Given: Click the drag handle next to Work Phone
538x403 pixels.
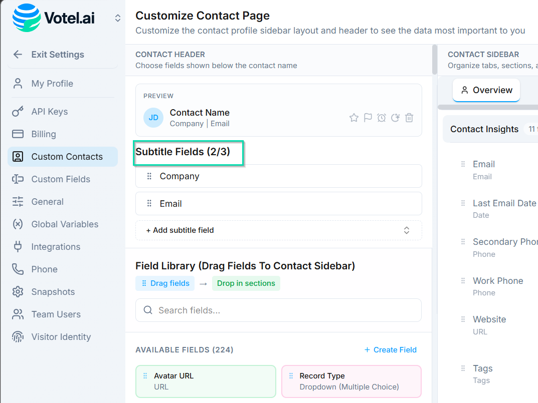Looking at the screenshot, I should pyautogui.click(x=462, y=280).
